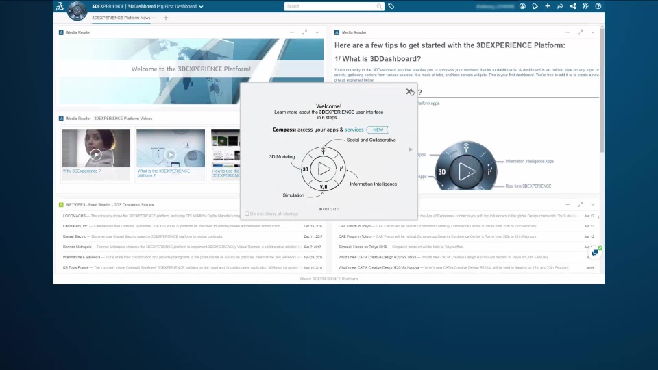
Task: Open bottom right feed widget menu chevron
Action: [x=592, y=205]
